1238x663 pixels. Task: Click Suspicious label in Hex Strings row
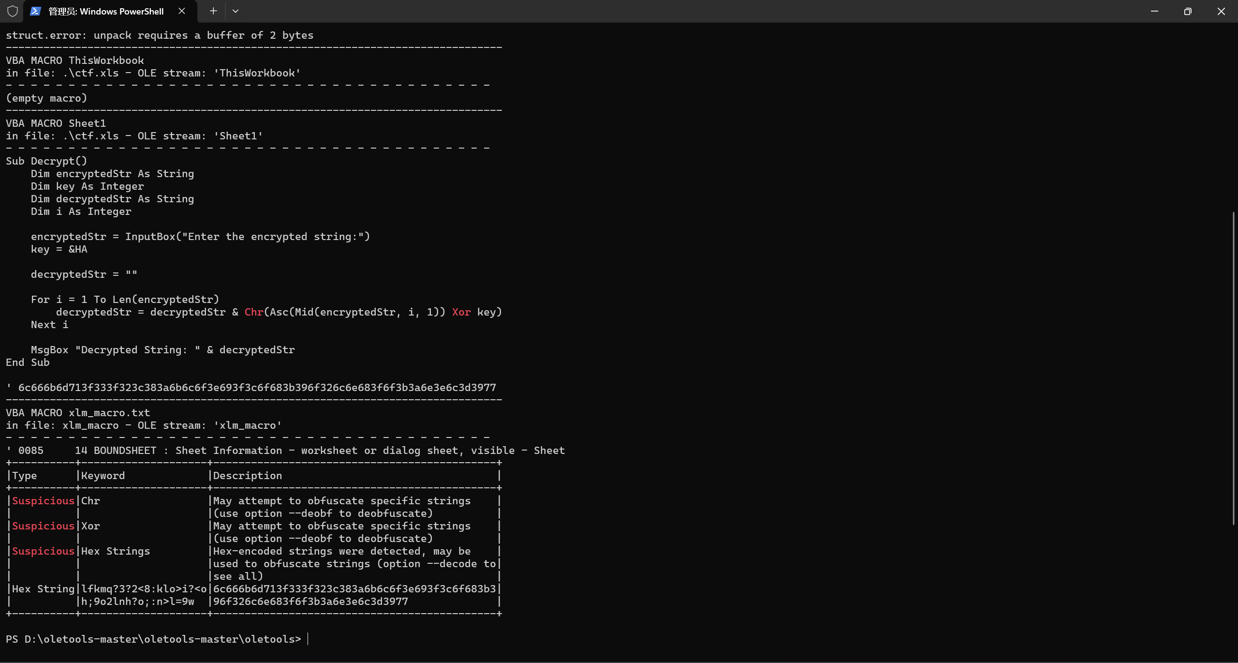(43, 551)
